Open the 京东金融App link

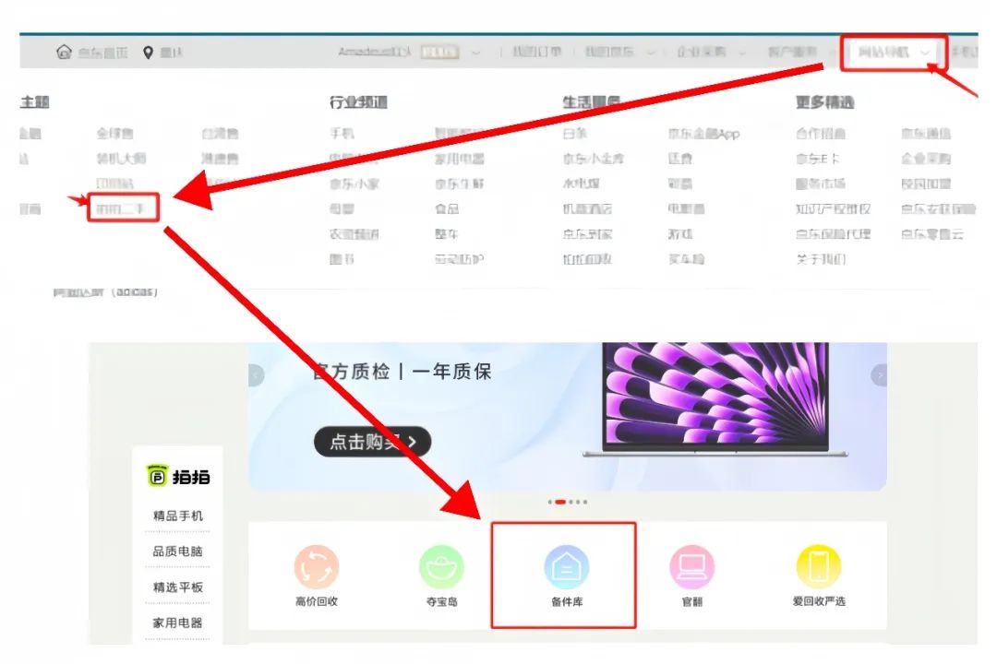click(703, 133)
